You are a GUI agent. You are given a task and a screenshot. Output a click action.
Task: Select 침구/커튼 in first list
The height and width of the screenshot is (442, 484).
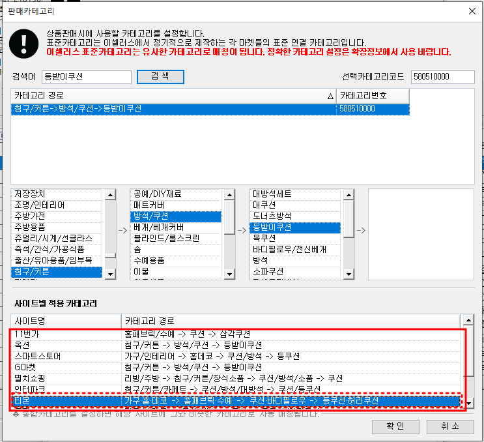click(57, 272)
